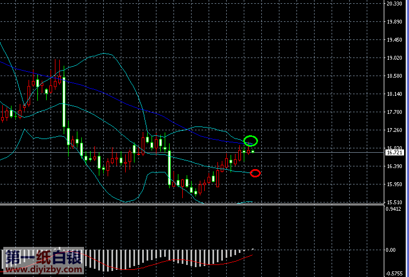Click the 0.9412 indicator scale label
Viewport: 409px width, 277px height.
395,209
